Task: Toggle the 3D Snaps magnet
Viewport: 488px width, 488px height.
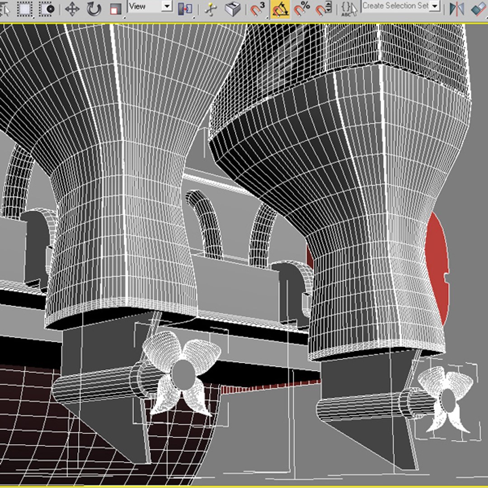Action: pyautogui.click(x=258, y=9)
